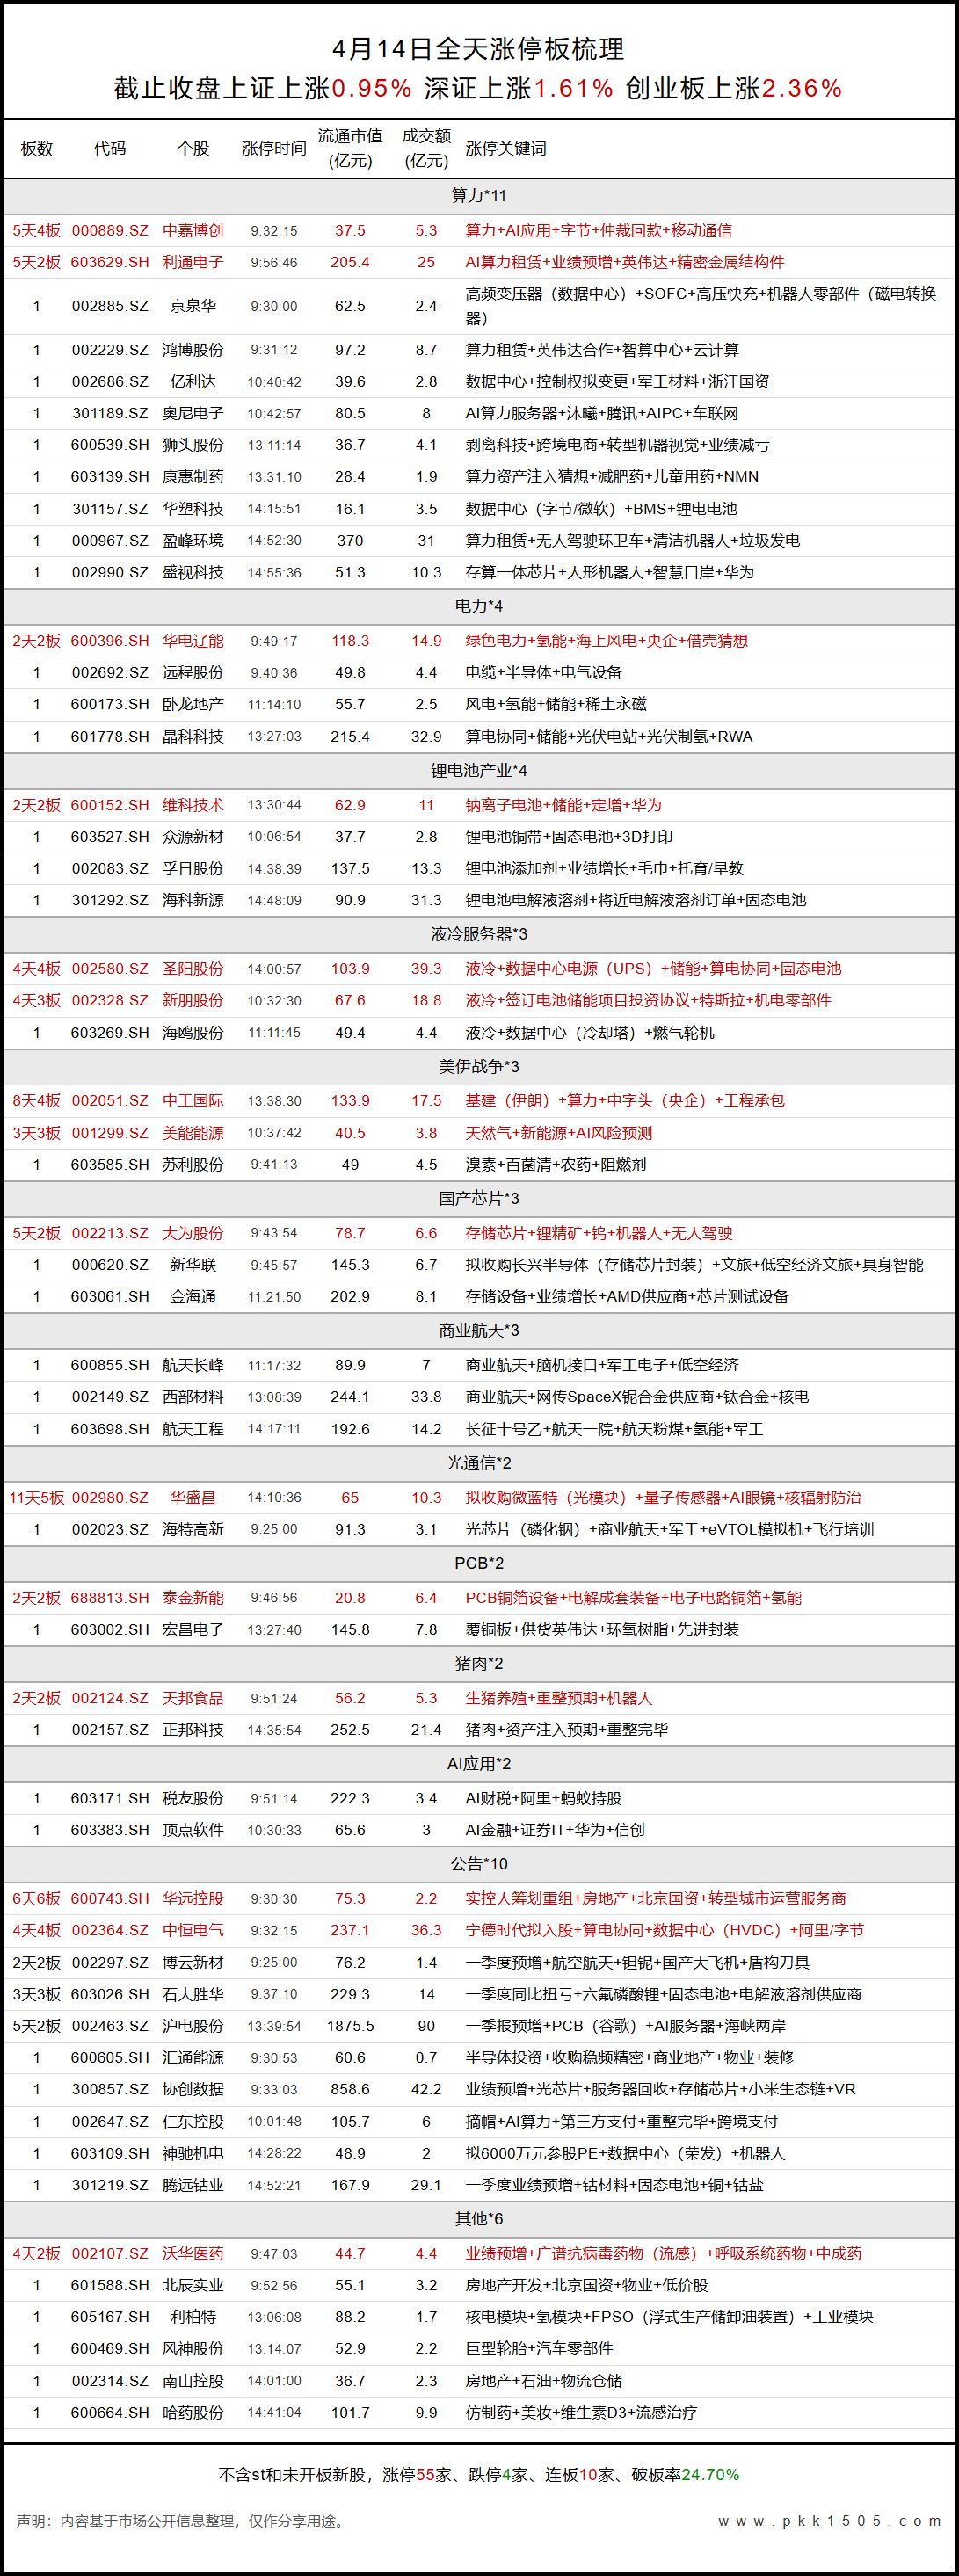Click the 代码 column header
Image resolution: width=959 pixels, height=2576 pixels.
pyautogui.click(x=110, y=148)
